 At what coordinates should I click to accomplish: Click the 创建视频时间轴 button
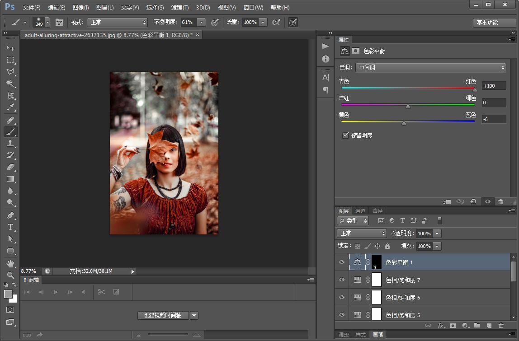tap(163, 315)
